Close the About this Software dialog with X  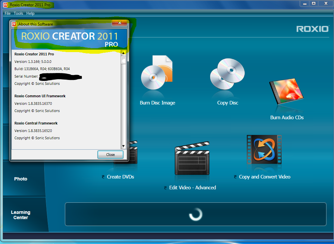point(120,23)
